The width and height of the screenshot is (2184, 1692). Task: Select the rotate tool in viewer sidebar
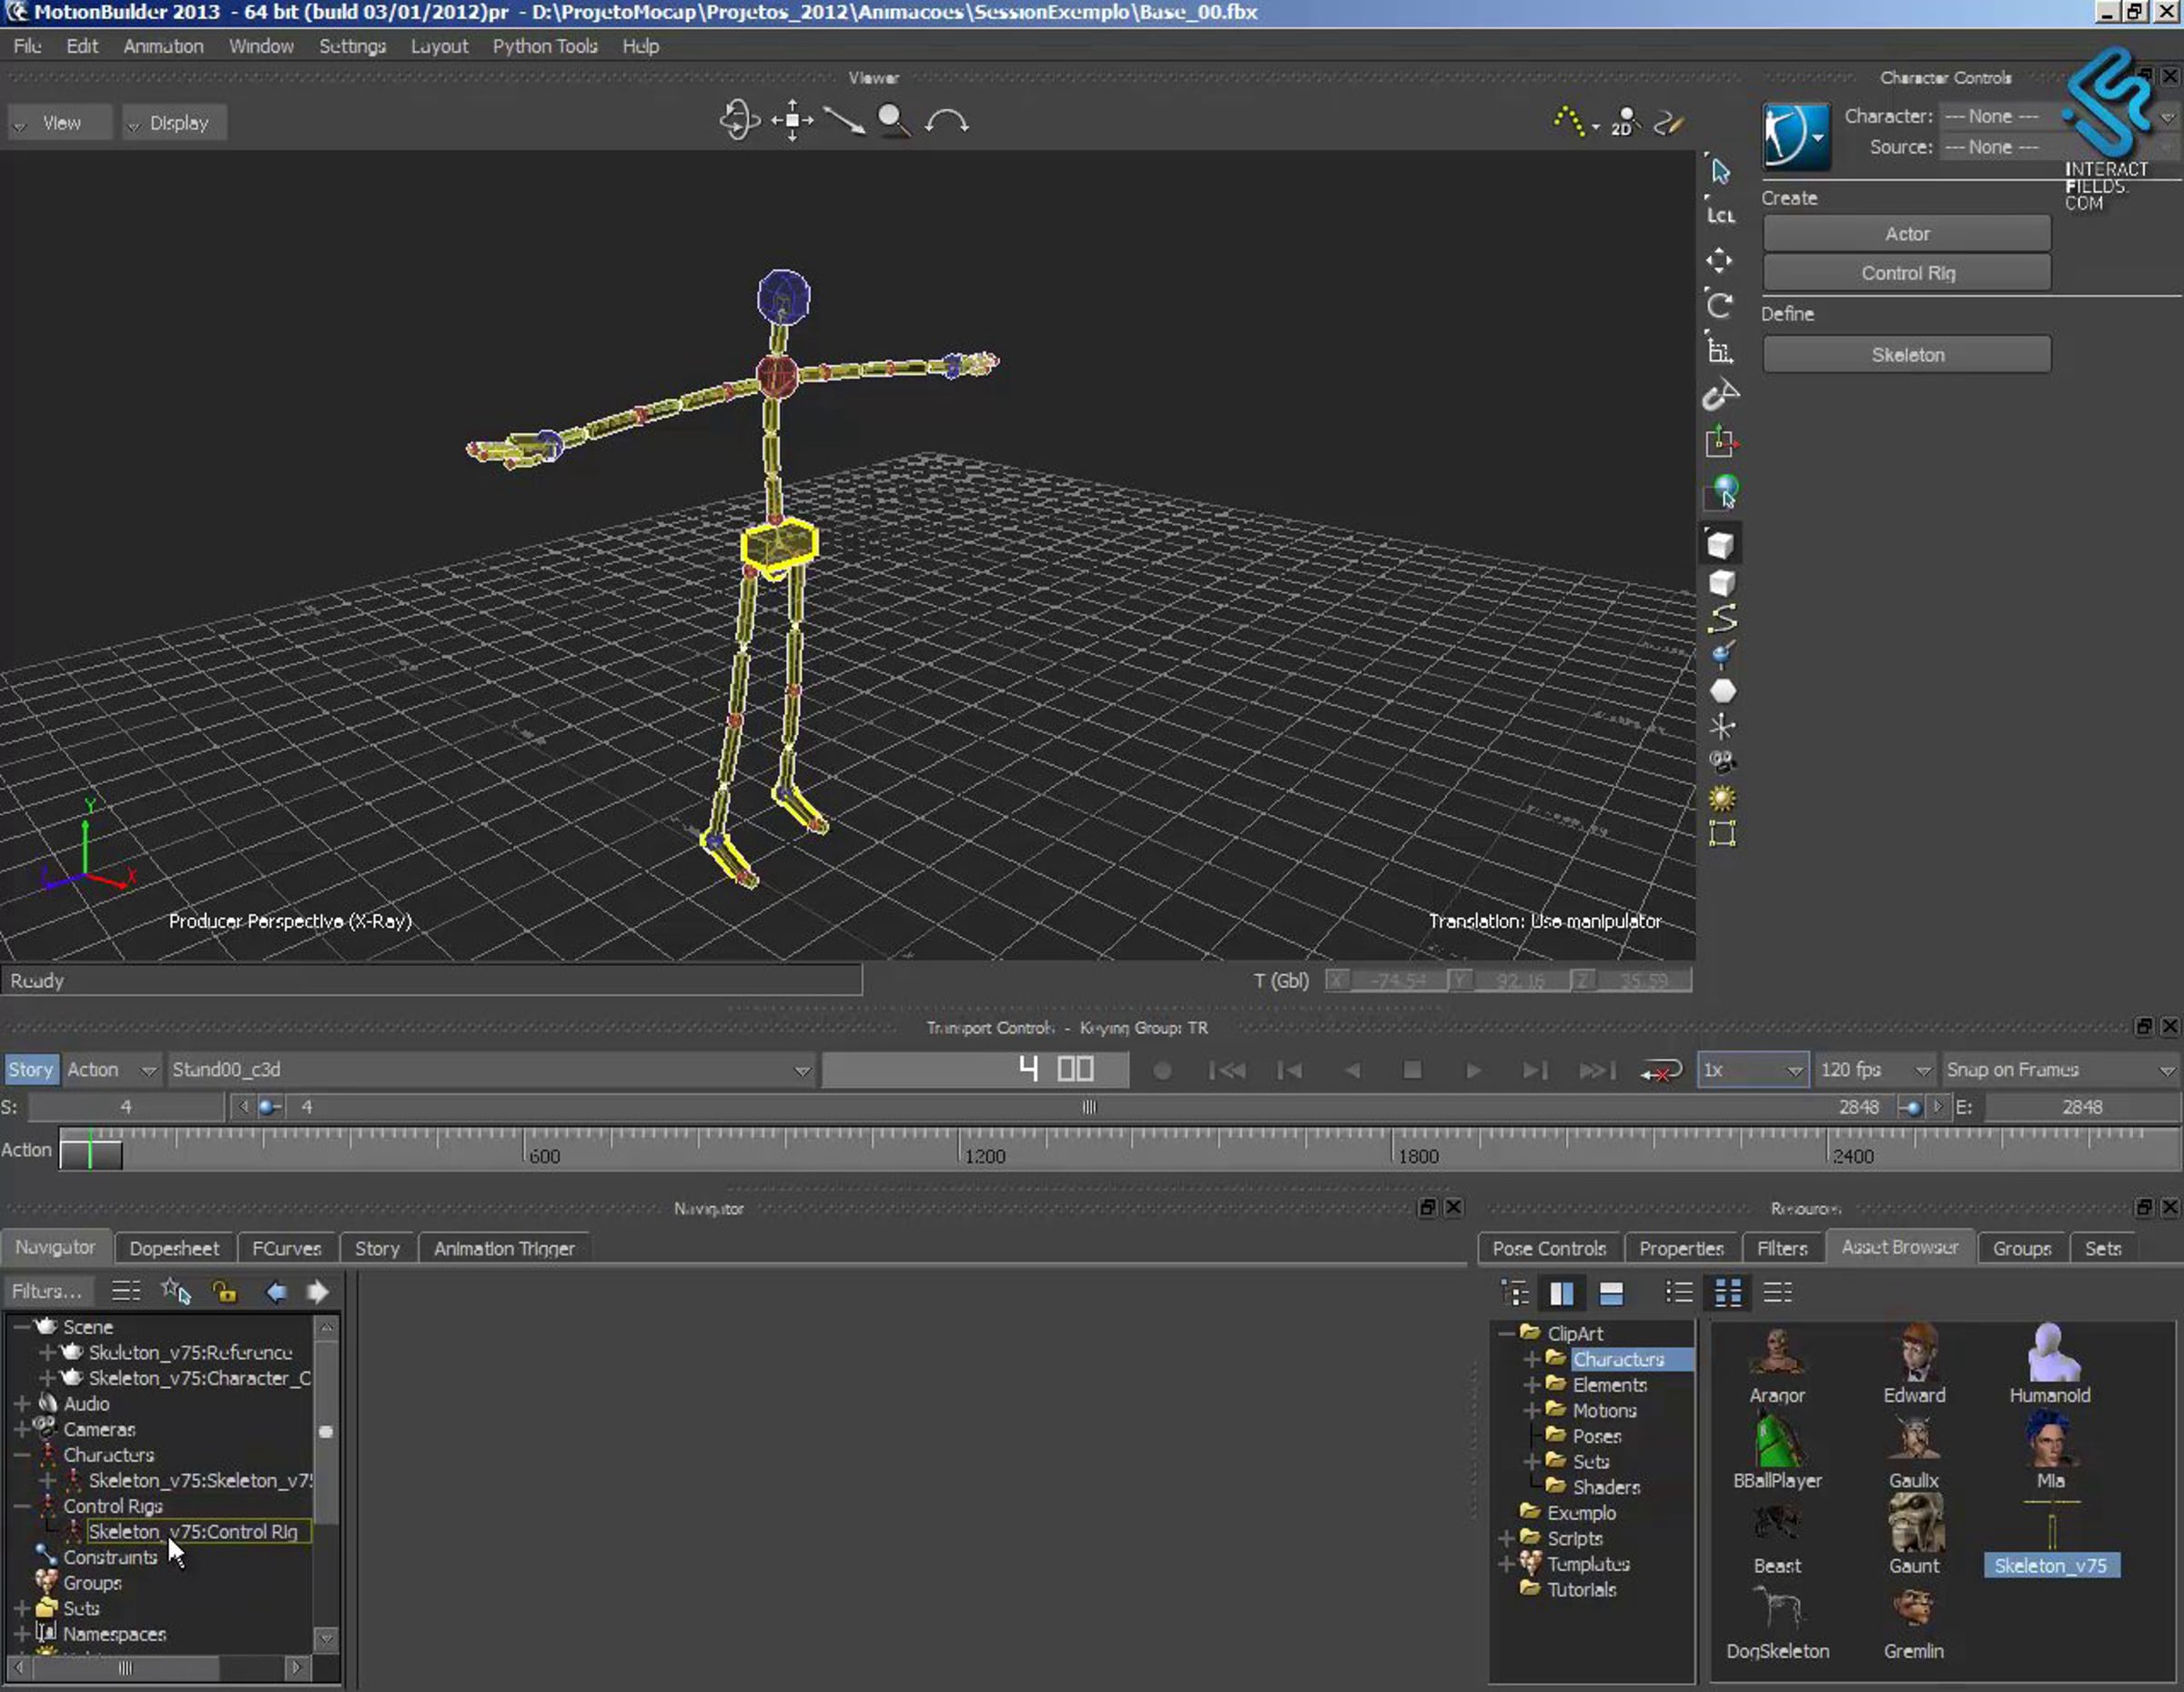pos(1719,305)
